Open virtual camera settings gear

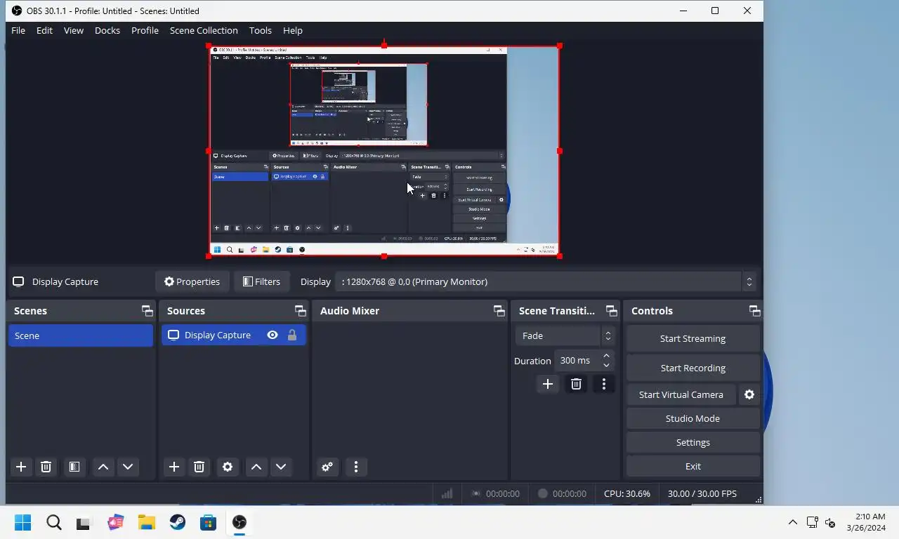[x=749, y=394]
